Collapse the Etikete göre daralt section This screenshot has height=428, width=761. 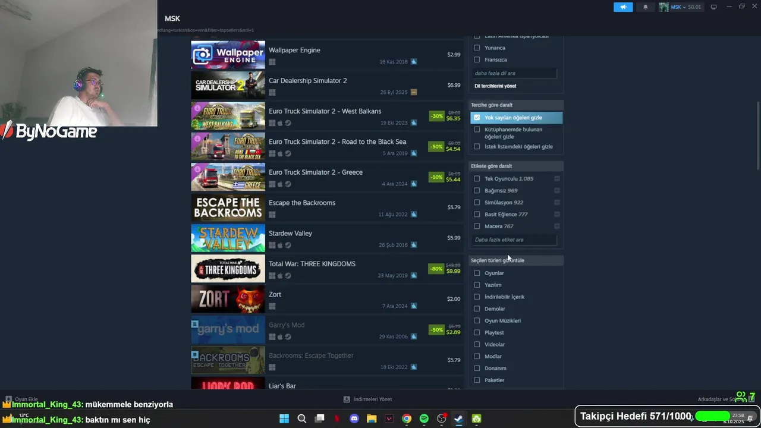(516, 166)
